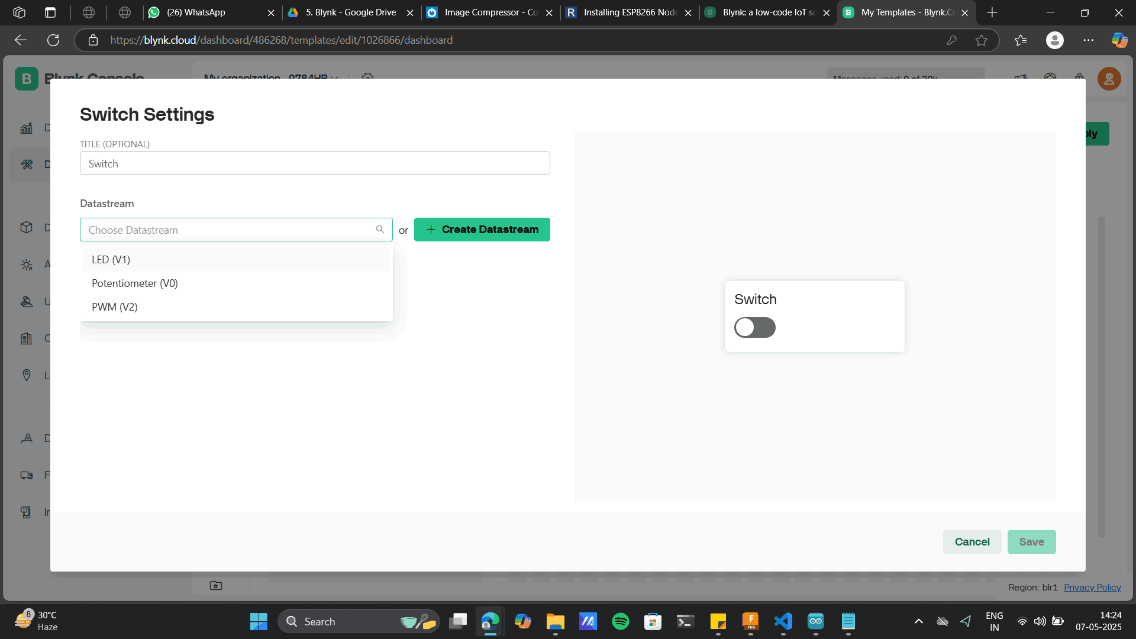Open the favorites list
The height and width of the screenshot is (639, 1136).
(1021, 40)
